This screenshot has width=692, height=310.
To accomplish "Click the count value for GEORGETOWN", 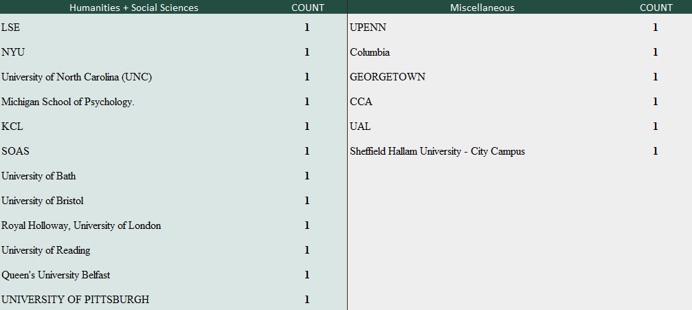I will (656, 77).
